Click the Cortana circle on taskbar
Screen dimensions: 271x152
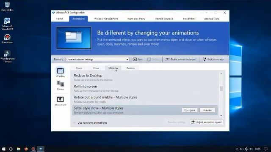coord(11,149)
